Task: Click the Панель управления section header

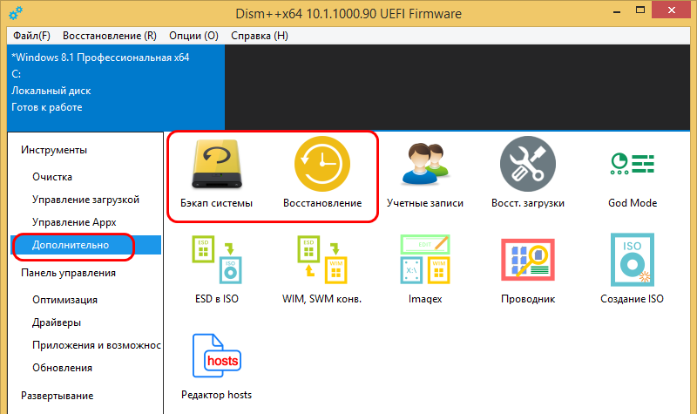Action: pos(68,273)
